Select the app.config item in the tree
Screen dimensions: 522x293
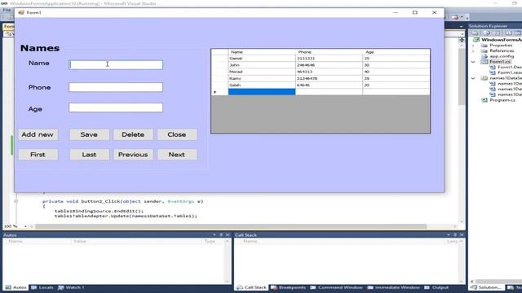(502, 56)
